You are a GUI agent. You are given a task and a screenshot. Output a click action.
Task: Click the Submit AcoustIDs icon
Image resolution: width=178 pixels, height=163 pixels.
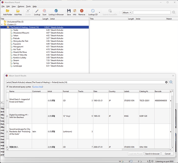(x=110, y=11)
